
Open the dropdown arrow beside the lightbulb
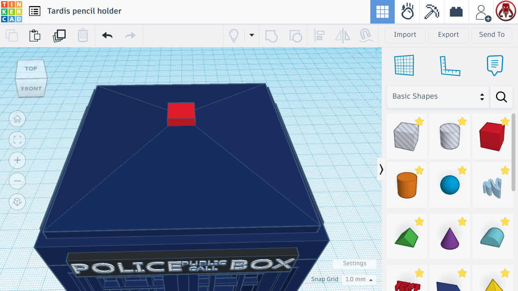click(251, 36)
